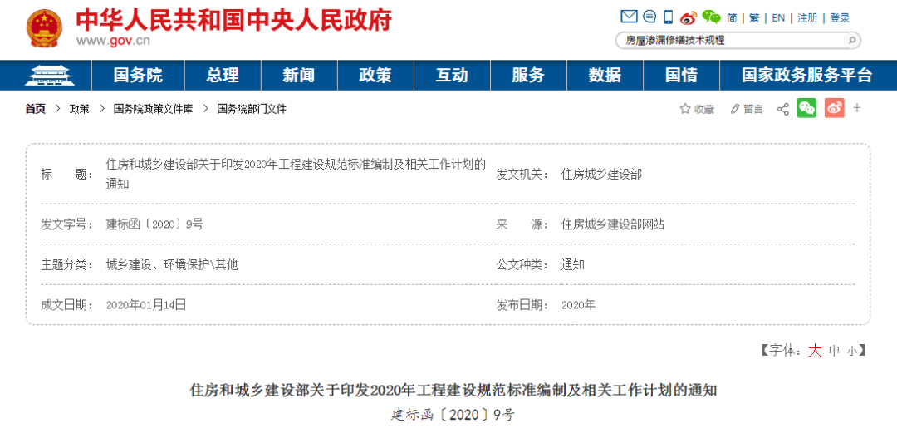This screenshot has width=897, height=433.
Task: Open the 政策 menu
Action: pyautogui.click(x=375, y=75)
